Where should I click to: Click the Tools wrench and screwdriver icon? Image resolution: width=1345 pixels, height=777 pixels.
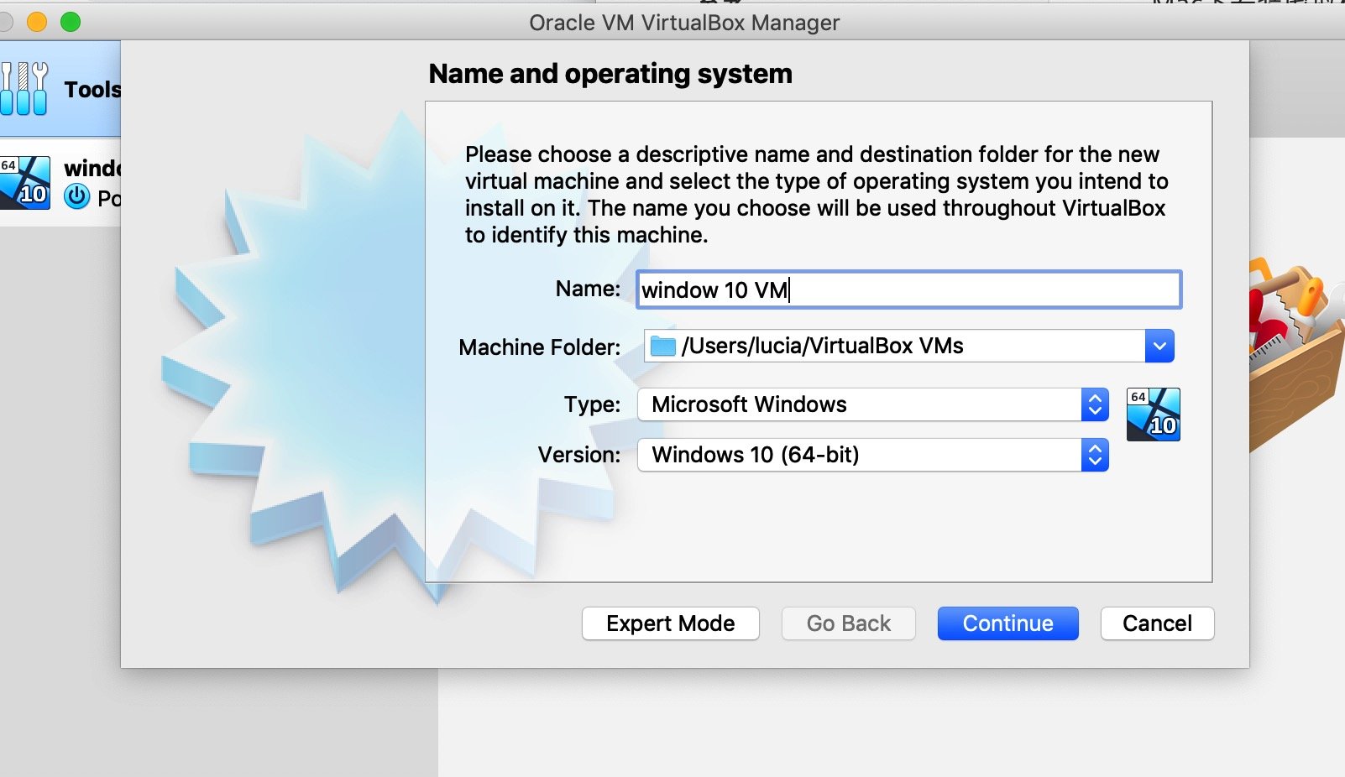pyautogui.click(x=24, y=89)
